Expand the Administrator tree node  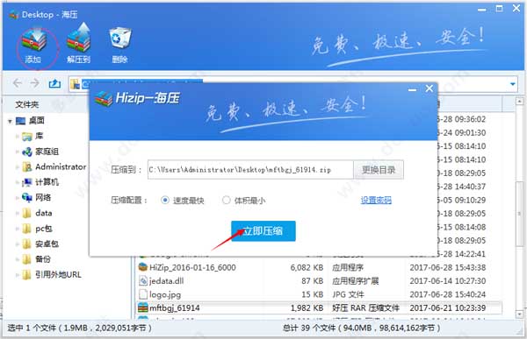pos(18,166)
